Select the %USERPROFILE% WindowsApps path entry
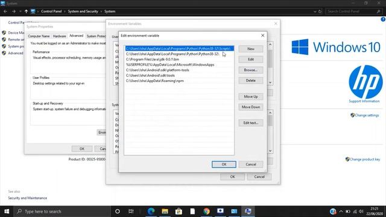The image size is (386, 217). click(179, 64)
